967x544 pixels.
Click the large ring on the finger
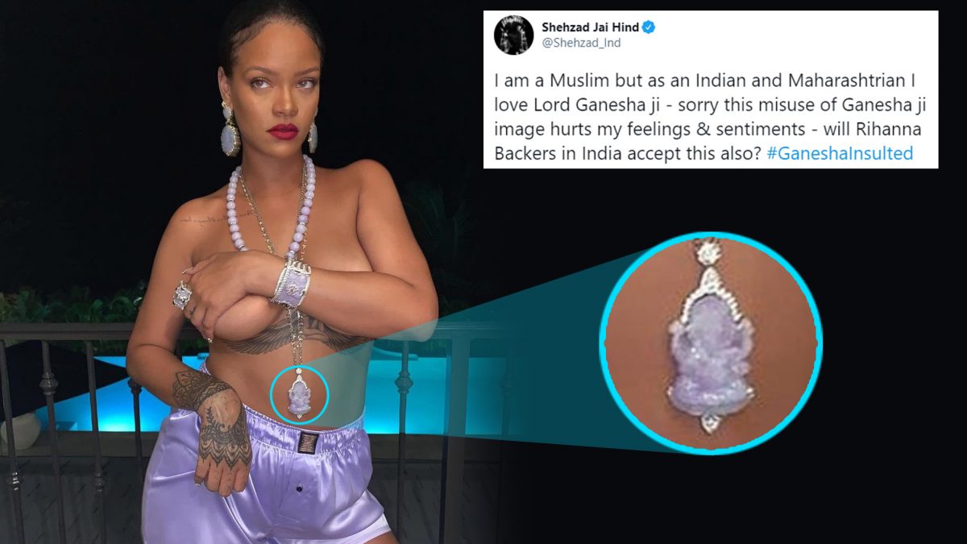pyautogui.click(x=182, y=295)
